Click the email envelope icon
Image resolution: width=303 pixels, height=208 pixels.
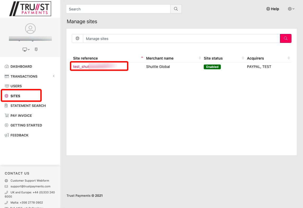point(6,186)
